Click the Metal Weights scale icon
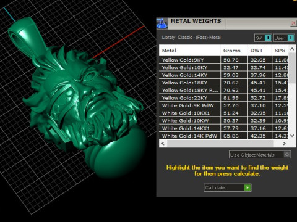297x222 pixels. click(x=162, y=23)
